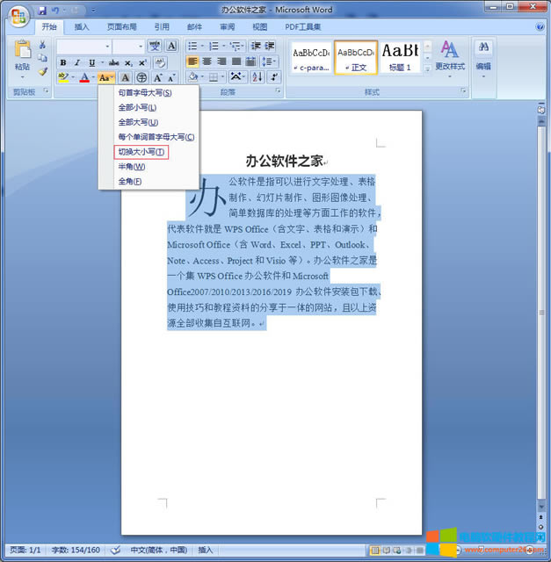Viewport: 551px width, 562px height.
Task: Click the Office button logo
Action: tap(18, 17)
